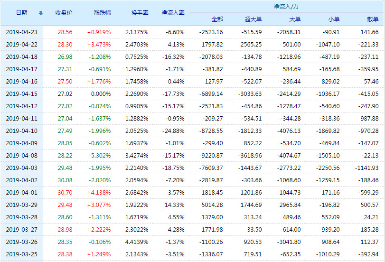The height and width of the screenshot is (262, 385).
Task: Click the change value -5.302%
Action: click(100, 155)
